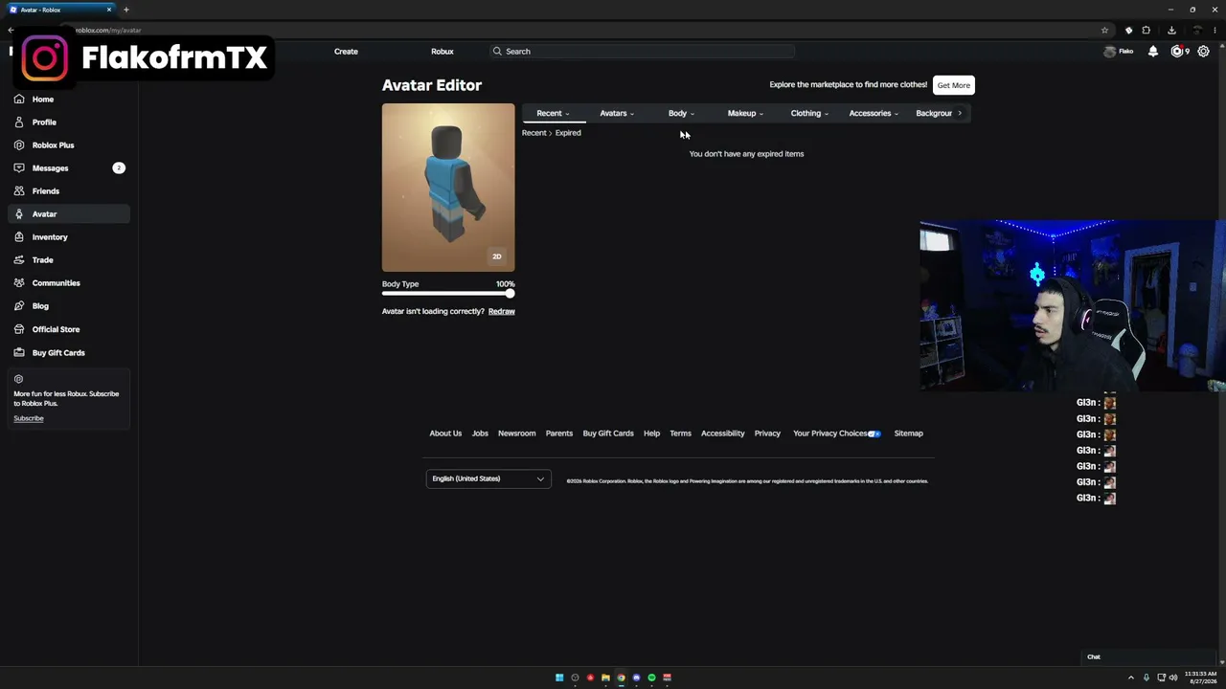1226x689 pixels.
Task: Open the Trade sidebar item
Action: [x=67, y=260]
